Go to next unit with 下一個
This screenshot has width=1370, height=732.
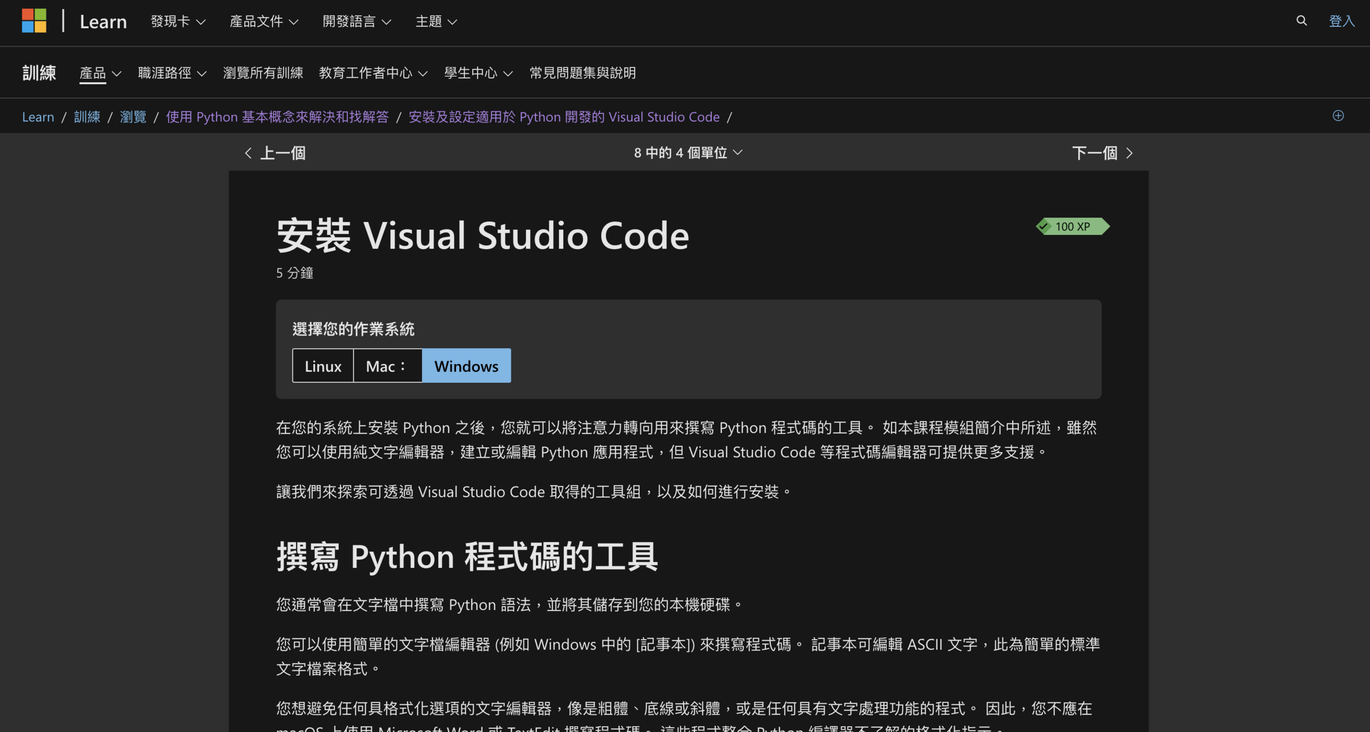(1102, 153)
